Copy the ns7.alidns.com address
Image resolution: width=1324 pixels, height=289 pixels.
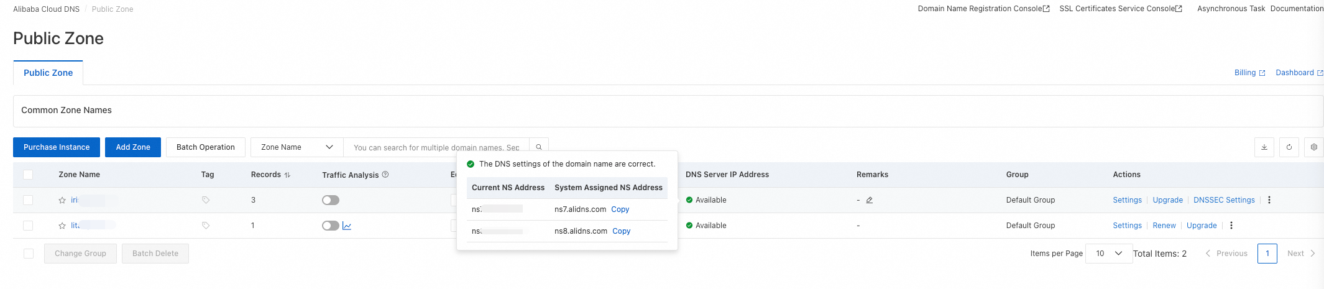(x=620, y=209)
